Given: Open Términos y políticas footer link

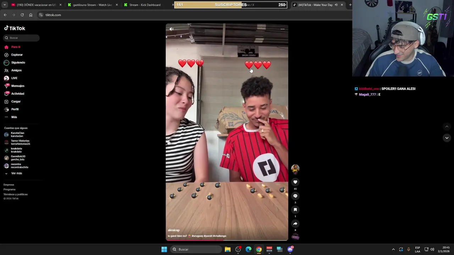Looking at the screenshot, I should pyautogui.click(x=16, y=194).
